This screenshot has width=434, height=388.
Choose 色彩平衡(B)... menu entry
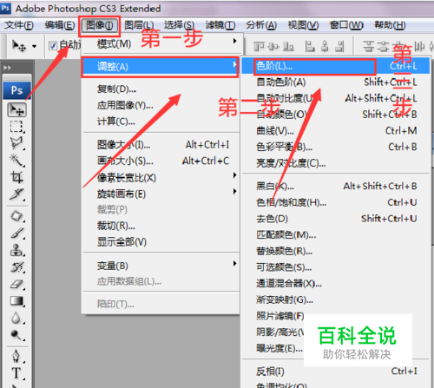(336, 147)
